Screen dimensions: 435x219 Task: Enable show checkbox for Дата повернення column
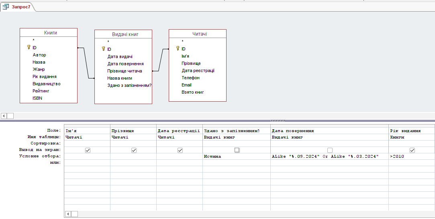pos(329,150)
